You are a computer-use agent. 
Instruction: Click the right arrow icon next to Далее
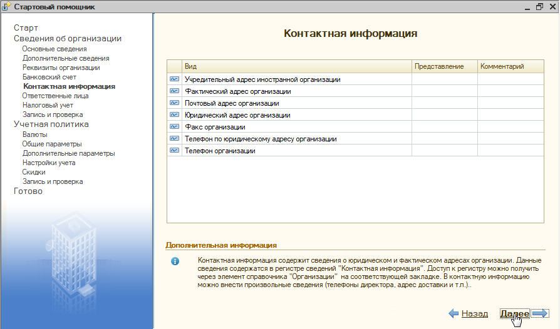540,313
